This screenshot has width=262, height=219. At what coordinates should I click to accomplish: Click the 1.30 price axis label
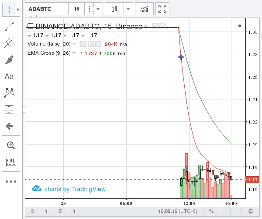point(252,32)
